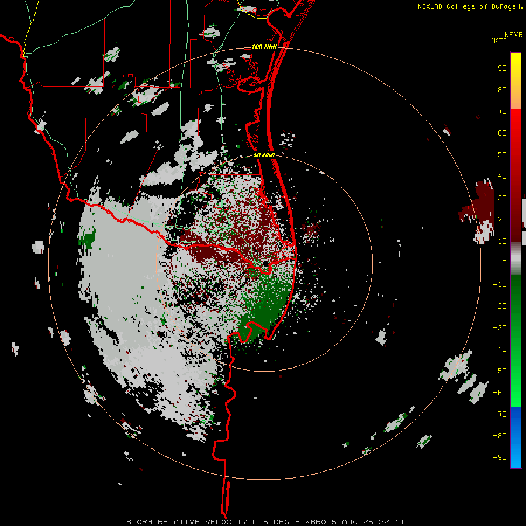The width and height of the screenshot is (526, 526).
Task: Click the -20 value on velocity scale
Action: pos(500,306)
